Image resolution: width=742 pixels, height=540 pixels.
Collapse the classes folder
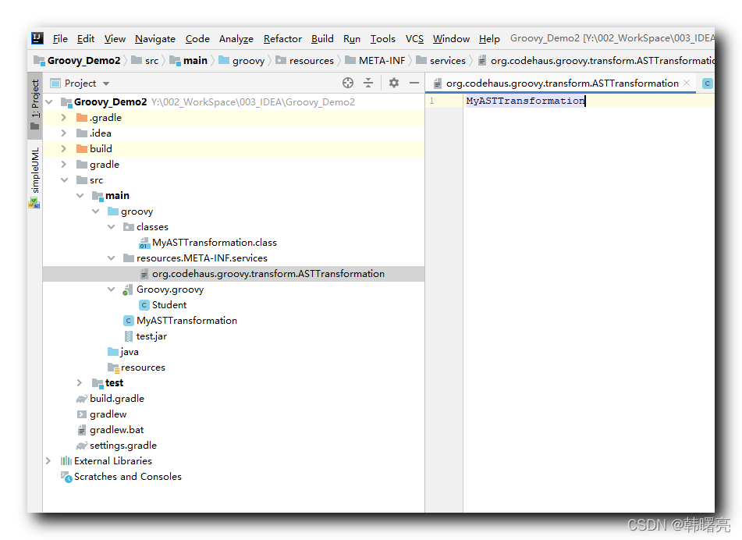click(x=112, y=227)
